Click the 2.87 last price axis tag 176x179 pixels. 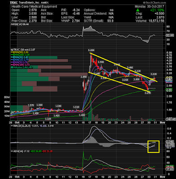tap(169, 79)
